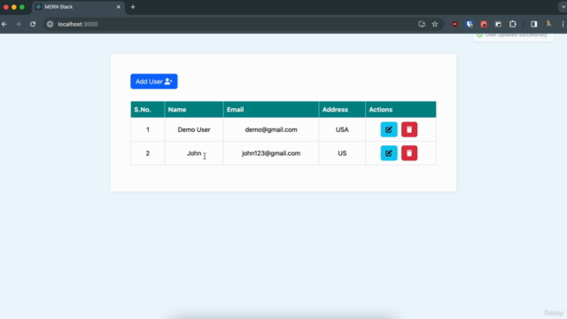The image size is (567, 319).
Task: Select the demo@gmail.com email cell
Action: 271,129
